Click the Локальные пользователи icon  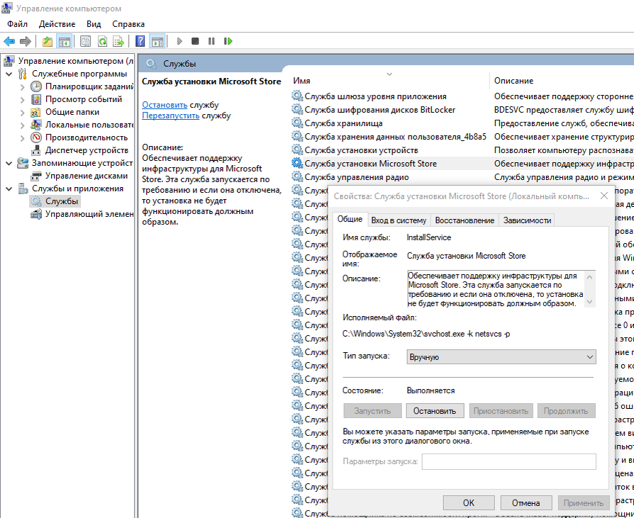point(36,125)
